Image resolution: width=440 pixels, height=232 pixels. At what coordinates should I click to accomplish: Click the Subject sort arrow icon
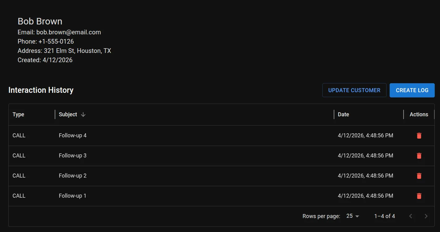[x=83, y=114]
